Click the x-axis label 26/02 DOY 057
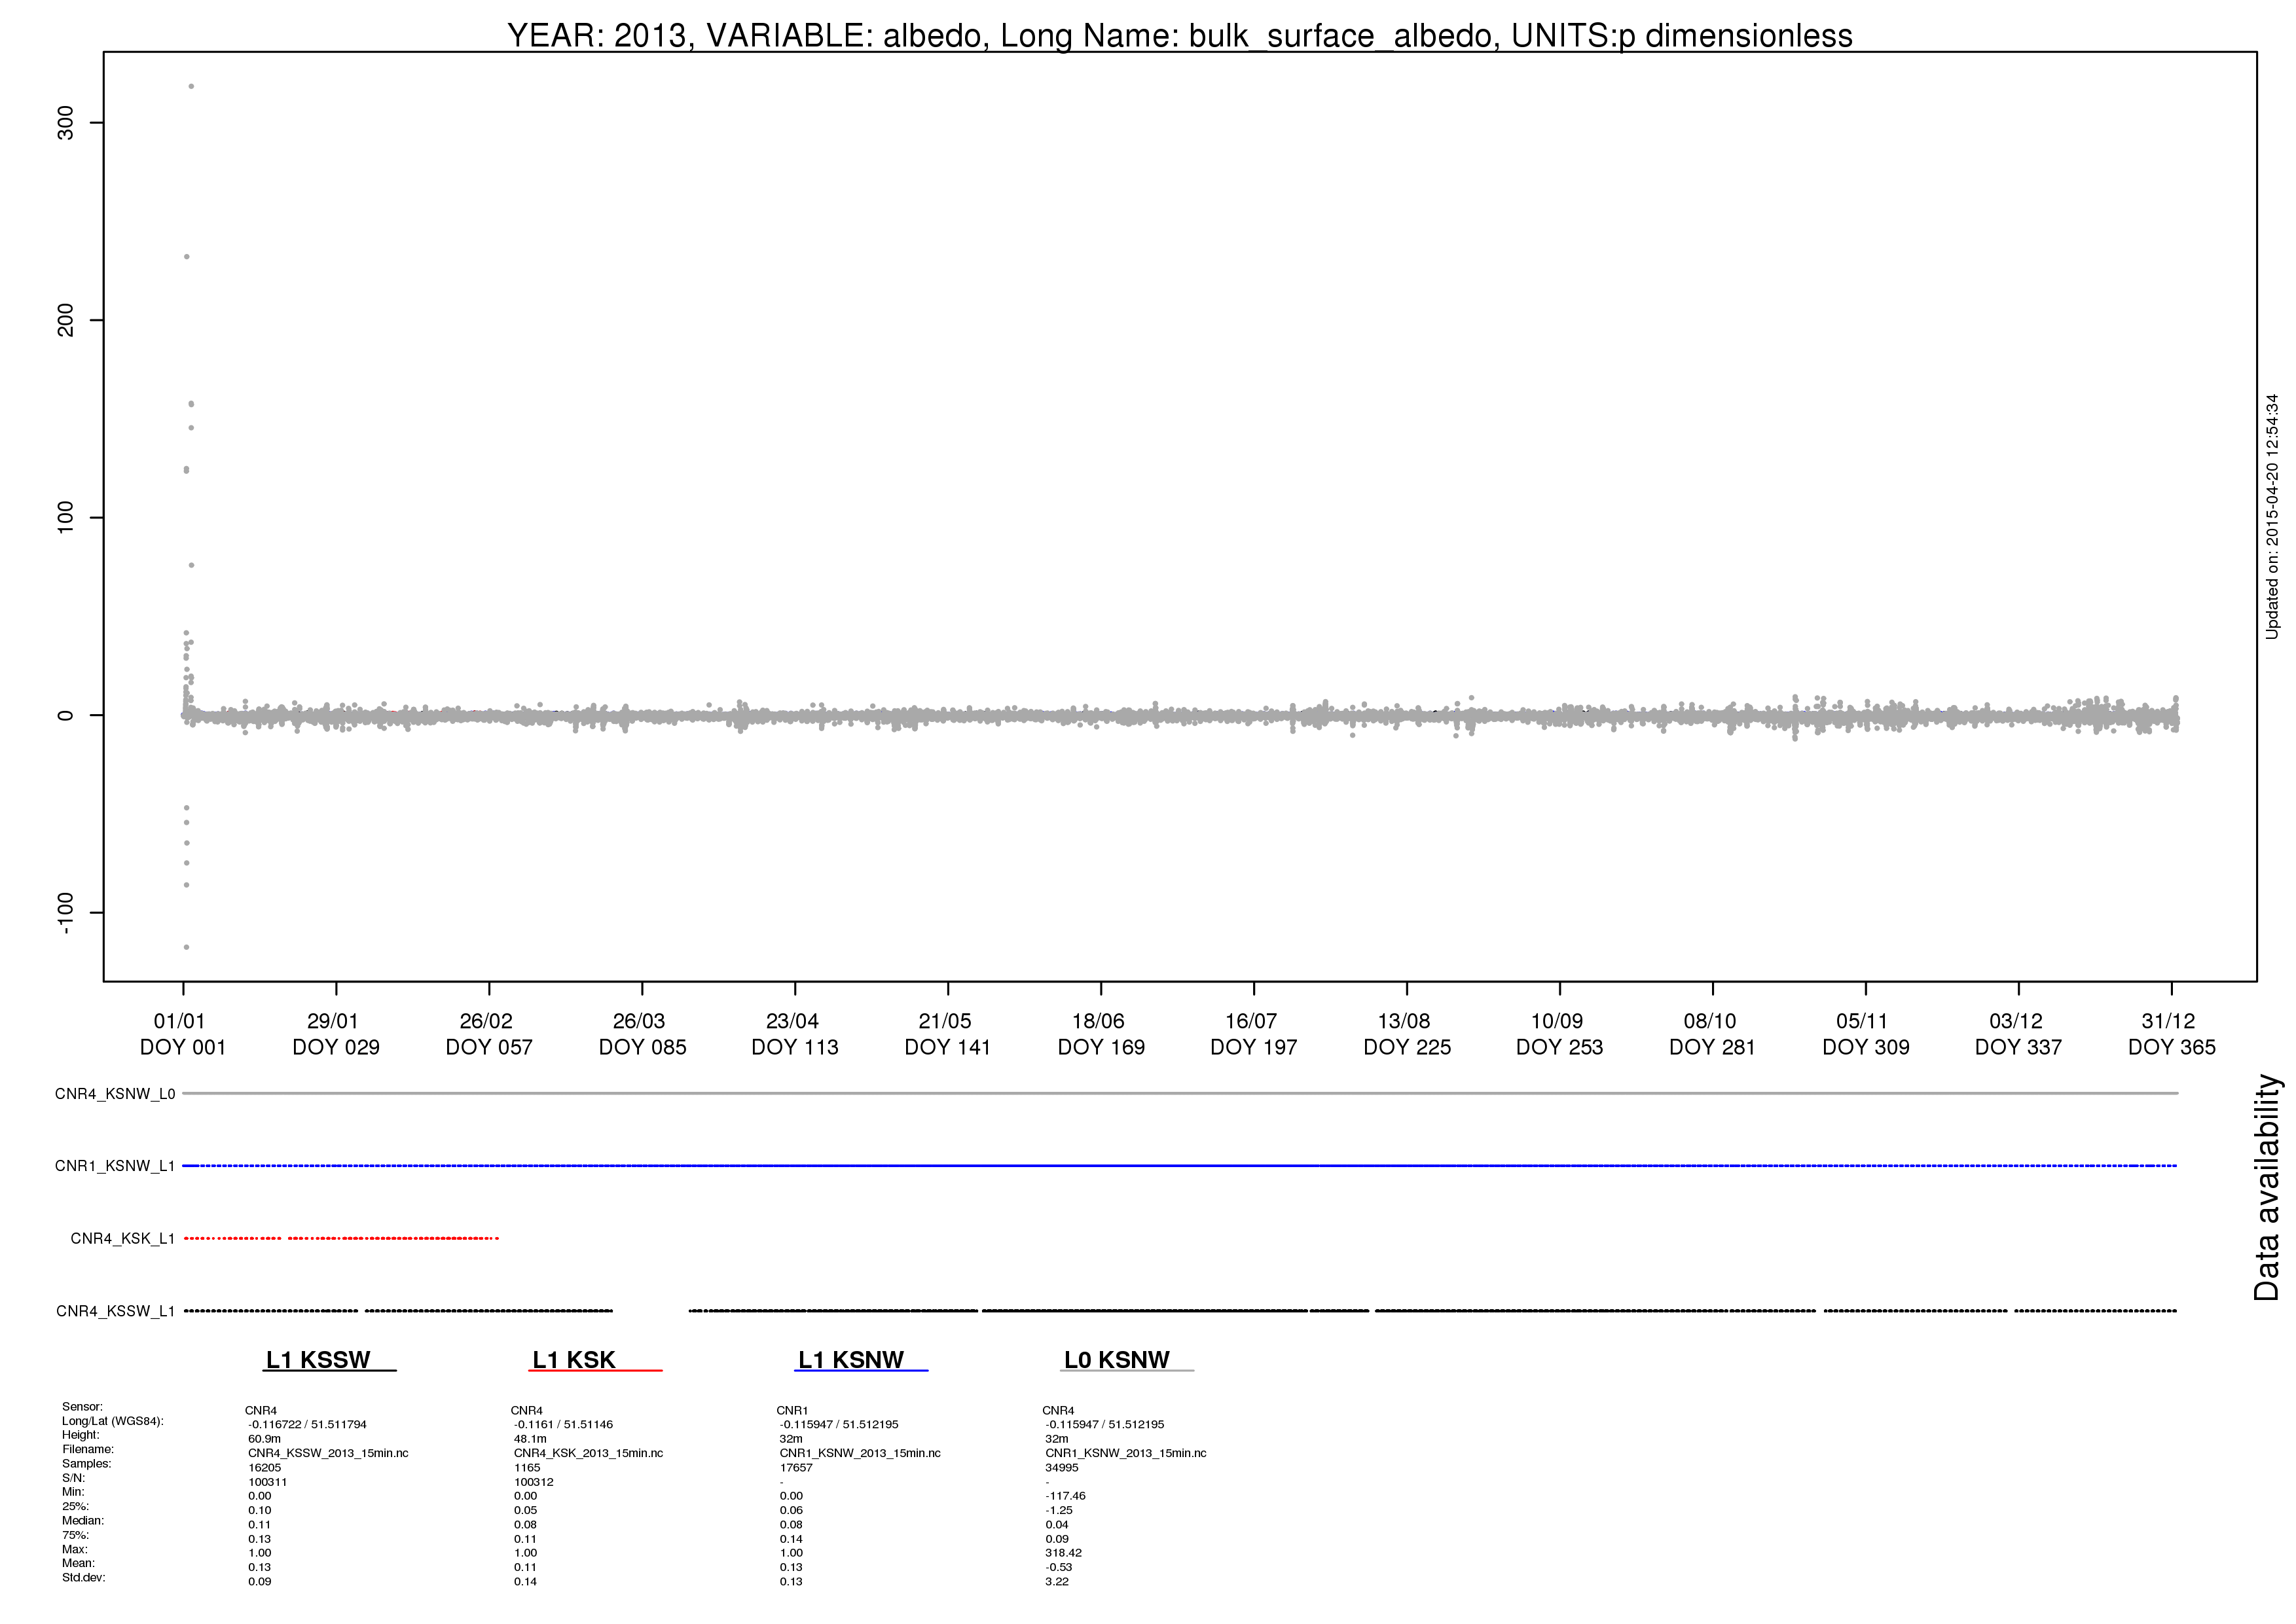Screen dimensions: 2296x1624 point(488,1033)
